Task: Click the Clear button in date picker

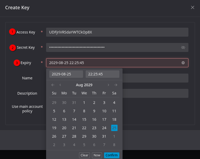Action: 84,155
